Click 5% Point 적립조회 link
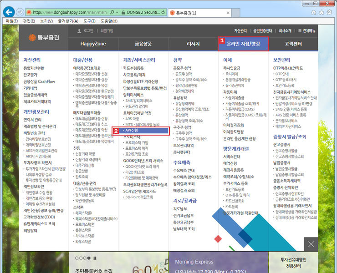 coord(139,197)
